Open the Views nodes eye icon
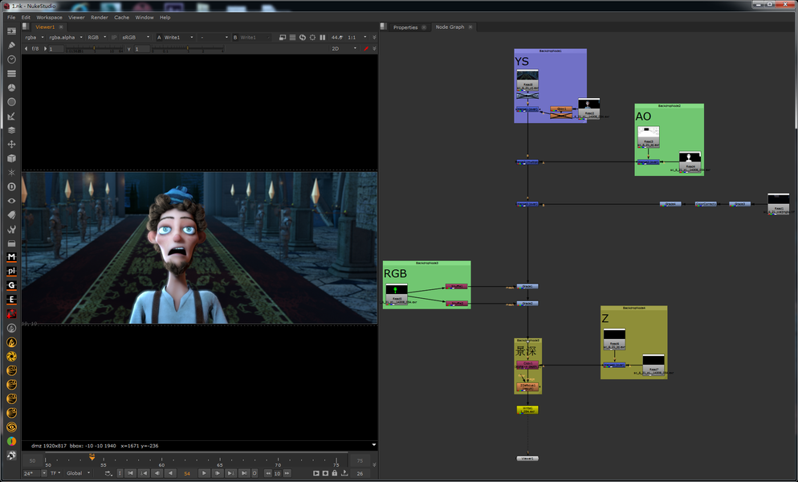798x482 pixels. 11,201
